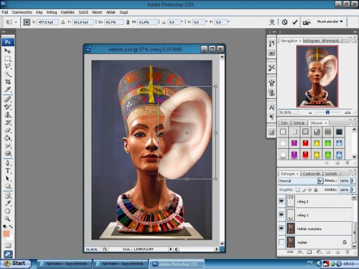
Task: Open the Szerkesztés menu
Action: point(22,13)
